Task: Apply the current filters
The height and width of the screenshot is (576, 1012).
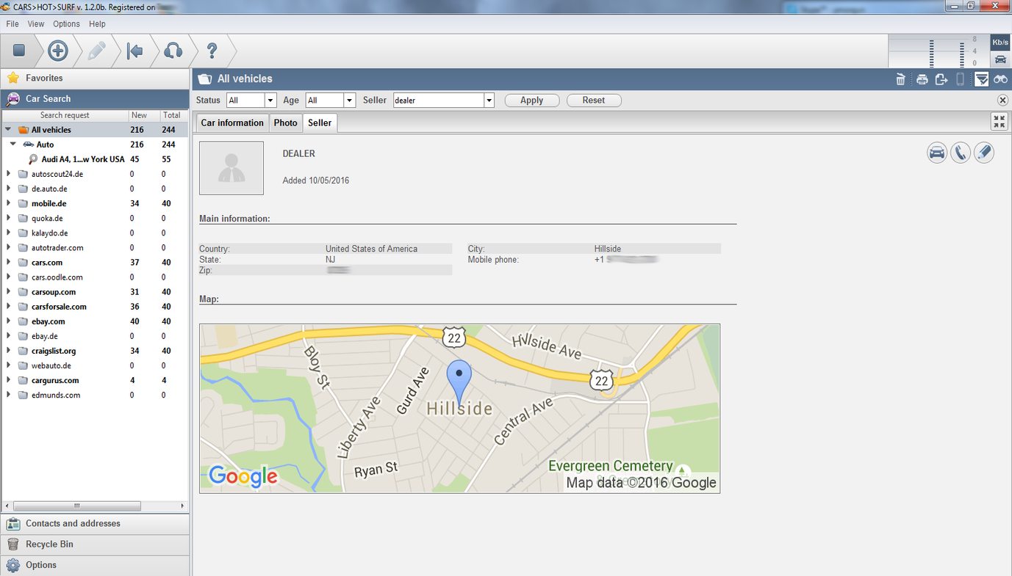Action: (532, 101)
